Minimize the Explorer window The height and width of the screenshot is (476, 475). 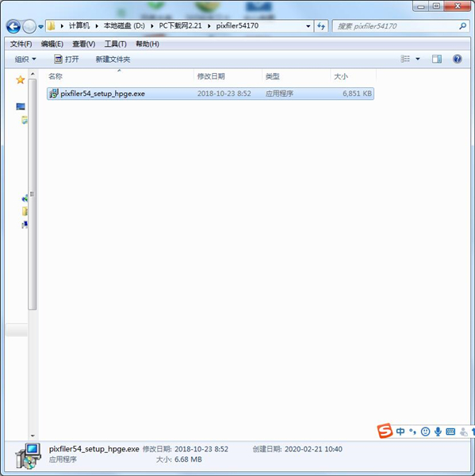[x=420, y=6]
